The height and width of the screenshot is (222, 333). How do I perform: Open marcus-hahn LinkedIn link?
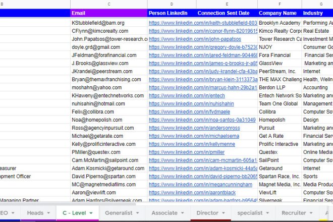pyautogui.click(x=203, y=87)
